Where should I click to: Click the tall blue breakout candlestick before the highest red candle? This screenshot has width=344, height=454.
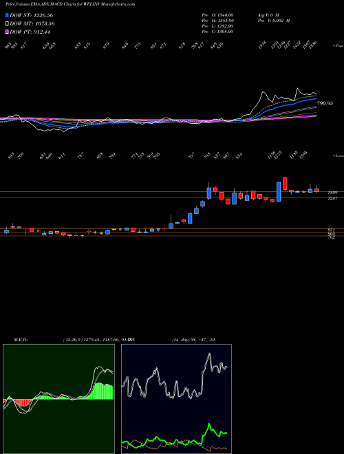tap(279, 192)
